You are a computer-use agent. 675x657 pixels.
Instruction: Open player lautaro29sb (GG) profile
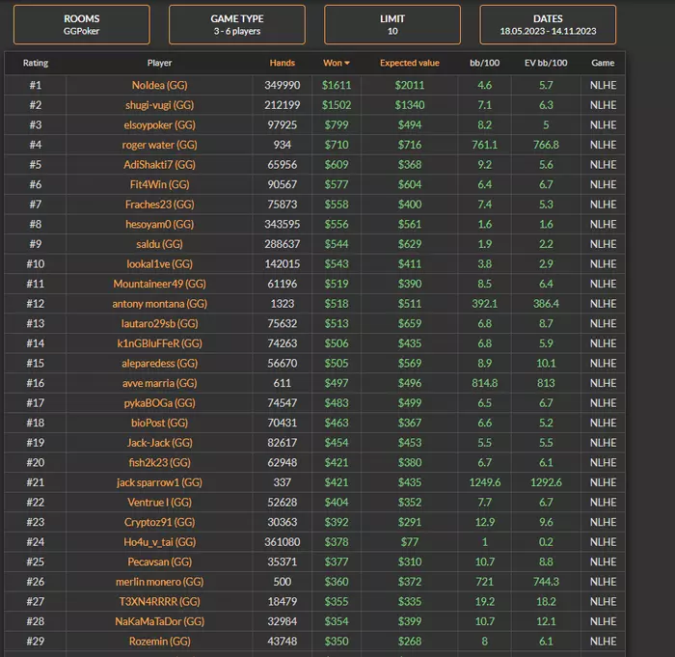pos(159,323)
